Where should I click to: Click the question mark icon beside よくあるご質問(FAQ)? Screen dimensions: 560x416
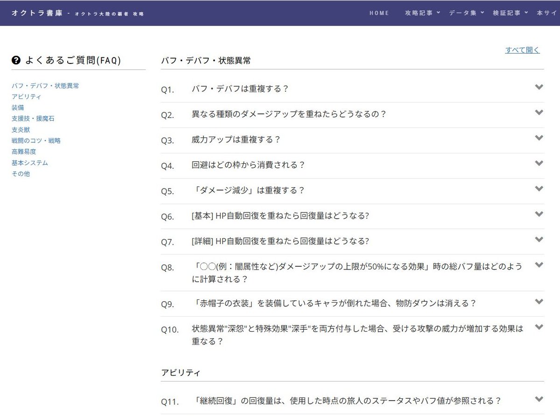point(16,60)
